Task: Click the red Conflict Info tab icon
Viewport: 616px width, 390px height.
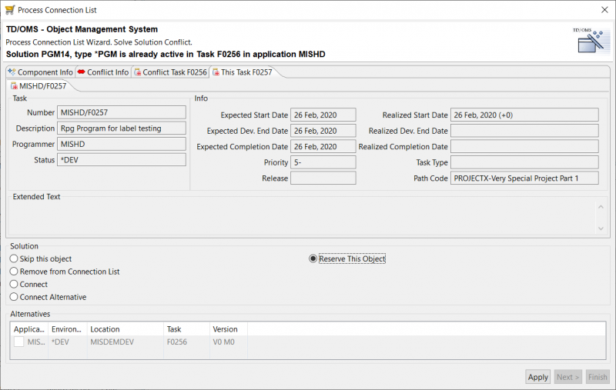Action: [x=81, y=72]
